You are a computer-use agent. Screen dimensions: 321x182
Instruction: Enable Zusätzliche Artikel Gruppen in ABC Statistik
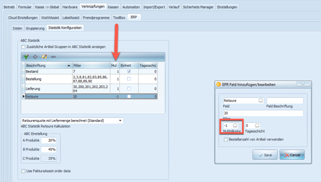23,47
